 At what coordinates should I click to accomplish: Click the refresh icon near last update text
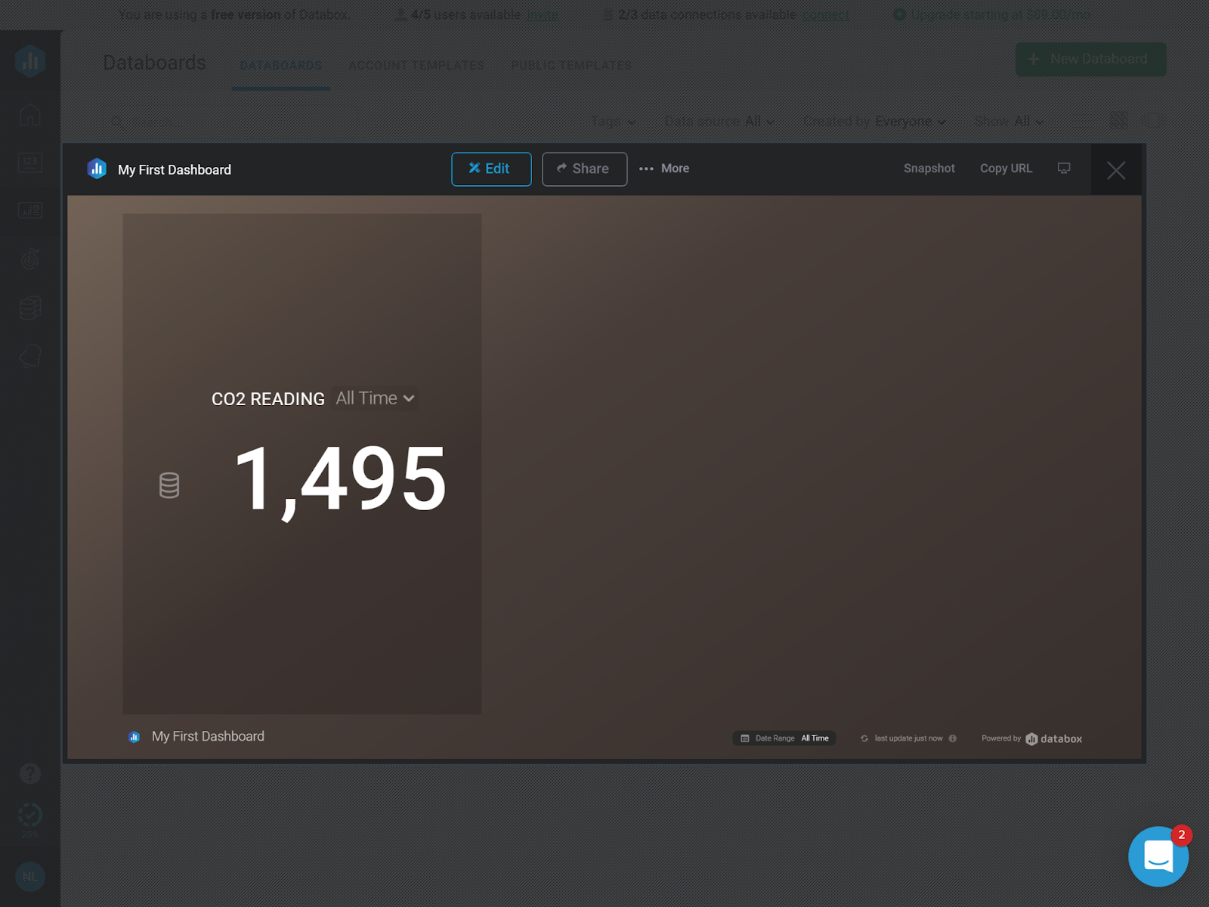(863, 738)
